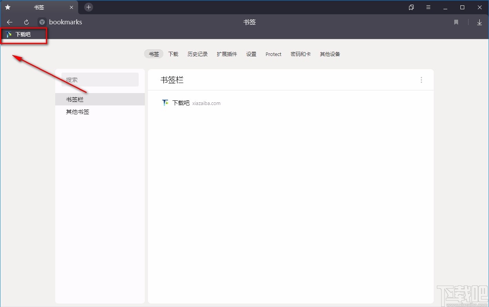Viewport: 489px width, 307px height.
Task: Open downloads via the download arrow icon
Action: tap(479, 22)
